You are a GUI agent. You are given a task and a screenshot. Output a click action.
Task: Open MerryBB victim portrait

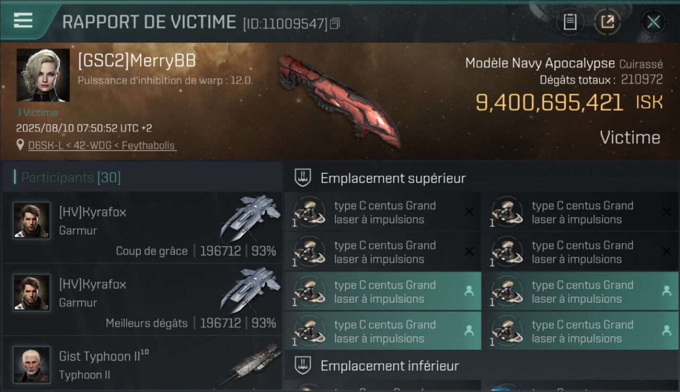(43, 75)
